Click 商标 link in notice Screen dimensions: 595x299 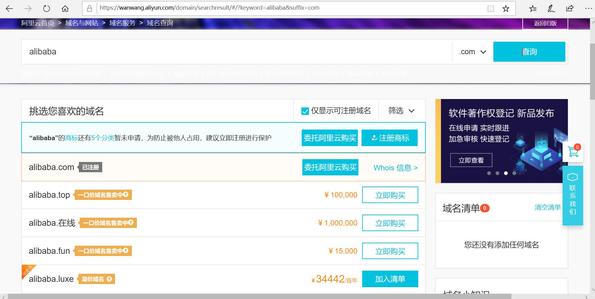tap(71, 138)
